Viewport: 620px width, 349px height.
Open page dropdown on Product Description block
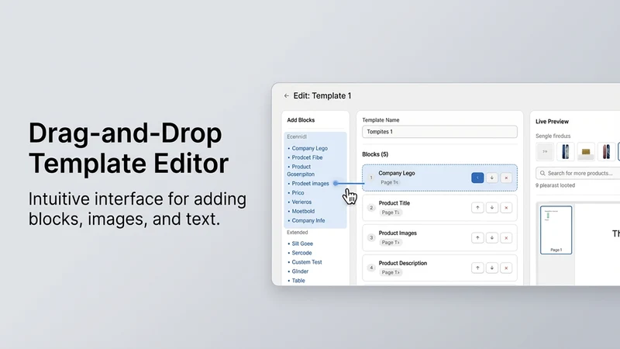pyautogui.click(x=391, y=273)
